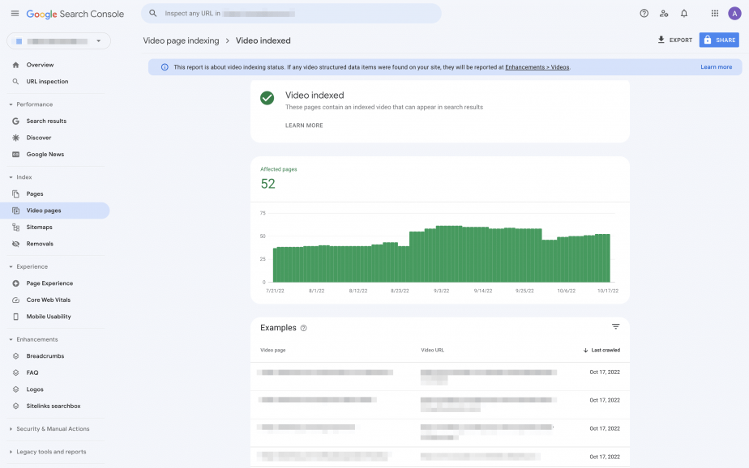749x468 pixels.
Task: Click the URL inspection magnifier icon
Action: click(15, 82)
